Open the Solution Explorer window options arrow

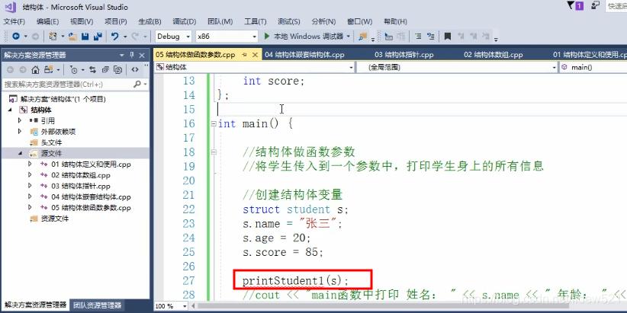(122, 55)
